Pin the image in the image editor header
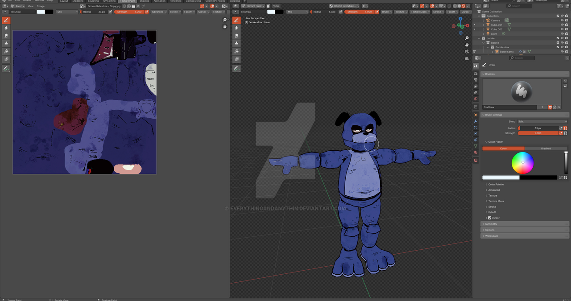Screen dimensions: 571x301 point(143,6)
